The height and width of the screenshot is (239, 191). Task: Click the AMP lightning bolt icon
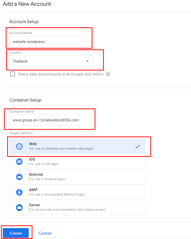coord(19,192)
